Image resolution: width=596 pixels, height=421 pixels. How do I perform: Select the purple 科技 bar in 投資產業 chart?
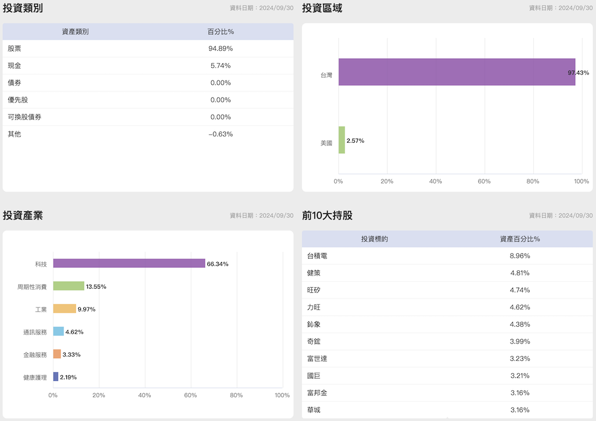(x=129, y=263)
